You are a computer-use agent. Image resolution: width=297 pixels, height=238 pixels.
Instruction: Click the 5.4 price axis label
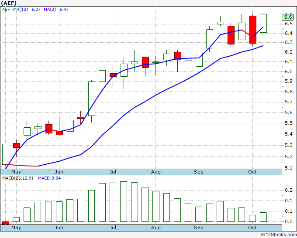pyautogui.click(x=289, y=134)
